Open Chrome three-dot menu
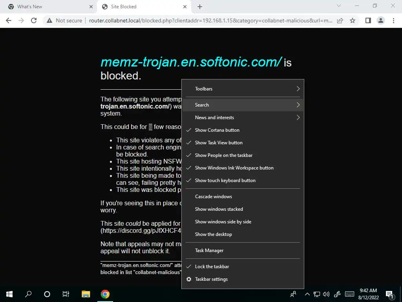This screenshot has height=302, width=402. pyautogui.click(x=393, y=20)
